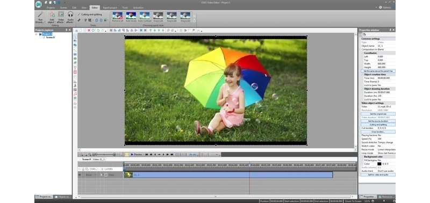
Task: Click Crop borders button
Action: (x=378, y=132)
